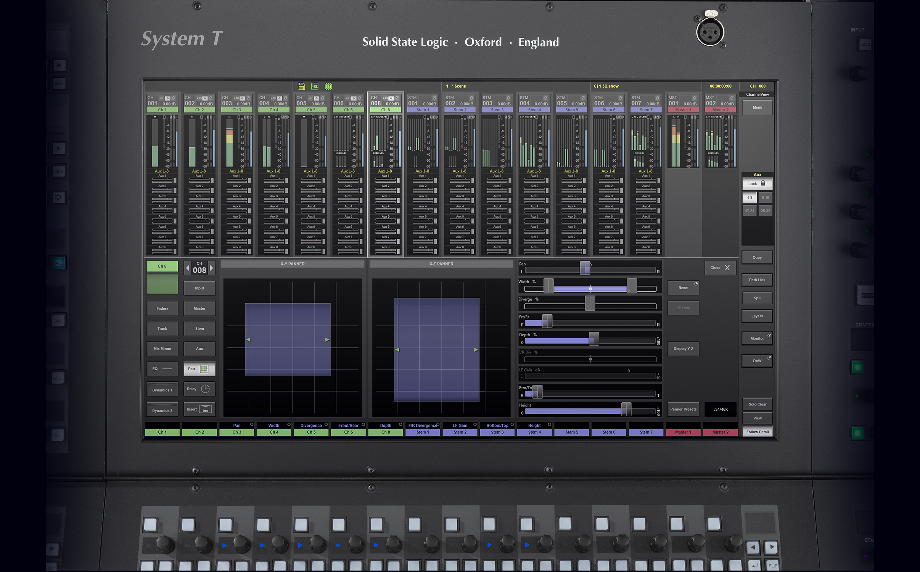Viewport: 920px width, 572px height.
Task: Expand Aux 1-8 section on Stem 1
Action: point(422,171)
